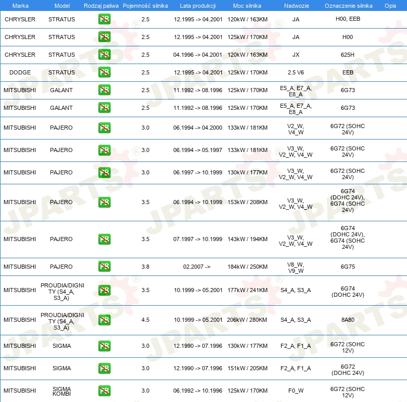Select the V2_W, V4_W cell in 04.2000 Pajero row
407x402 pixels.
(296, 129)
